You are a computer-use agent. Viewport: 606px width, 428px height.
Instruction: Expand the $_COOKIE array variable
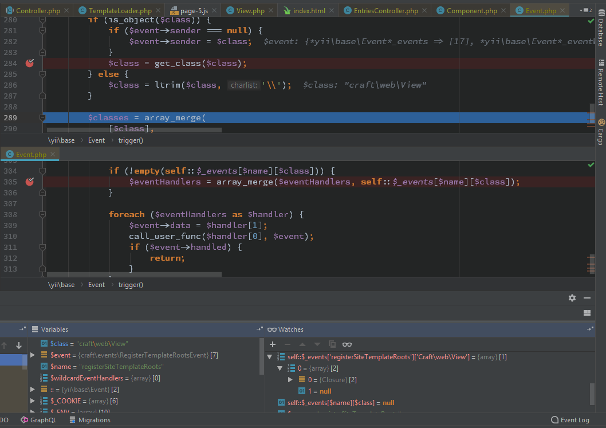(33, 401)
